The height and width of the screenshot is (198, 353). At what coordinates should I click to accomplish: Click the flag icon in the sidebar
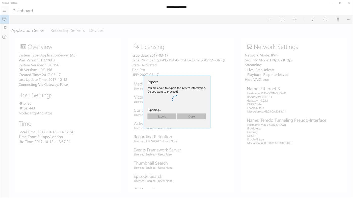[x=4, y=28]
